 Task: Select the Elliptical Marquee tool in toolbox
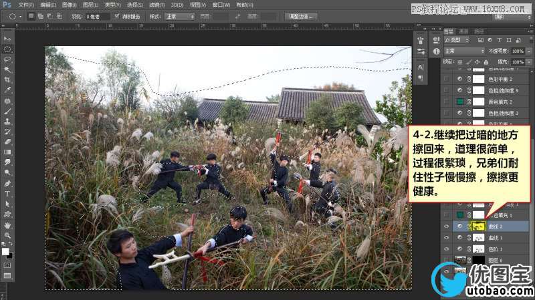click(7, 49)
